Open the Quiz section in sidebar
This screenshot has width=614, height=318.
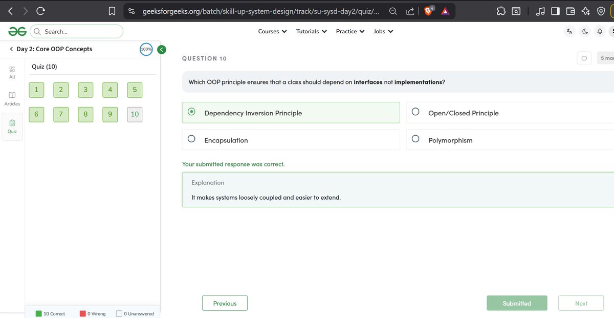12,126
